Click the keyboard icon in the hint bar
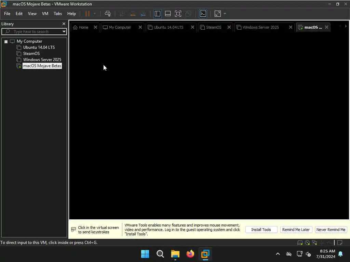 coord(73,230)
